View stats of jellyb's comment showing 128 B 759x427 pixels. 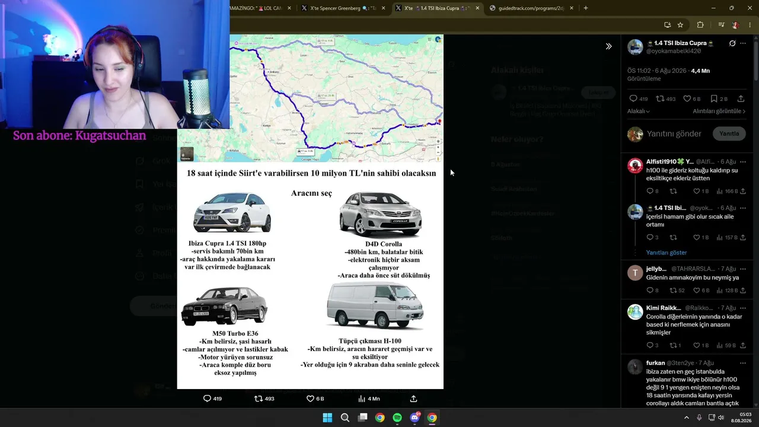point(728,290)
